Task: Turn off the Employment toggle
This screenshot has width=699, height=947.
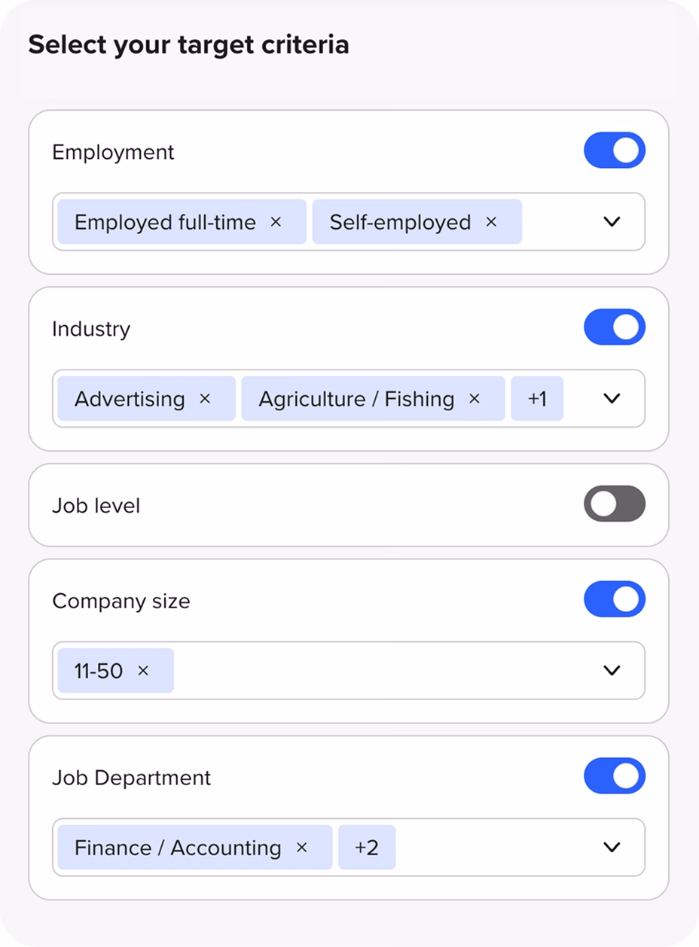Action: coord(614,151)
